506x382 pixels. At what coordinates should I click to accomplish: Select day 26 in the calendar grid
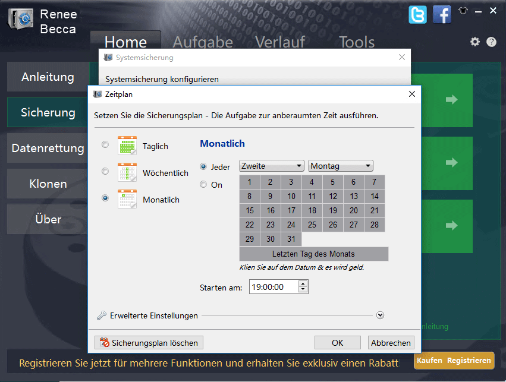point(333,225)
